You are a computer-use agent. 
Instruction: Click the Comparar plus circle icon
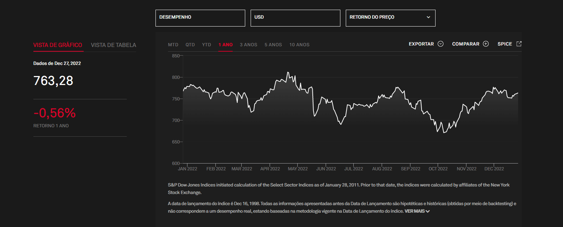485,44
